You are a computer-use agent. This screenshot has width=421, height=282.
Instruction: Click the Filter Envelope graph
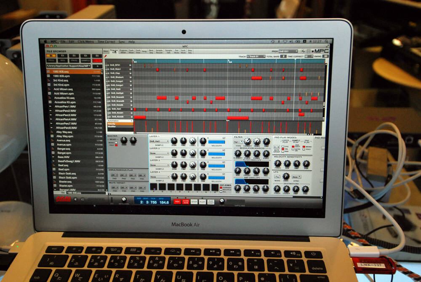pyautogui.click(x=252, y=164)
